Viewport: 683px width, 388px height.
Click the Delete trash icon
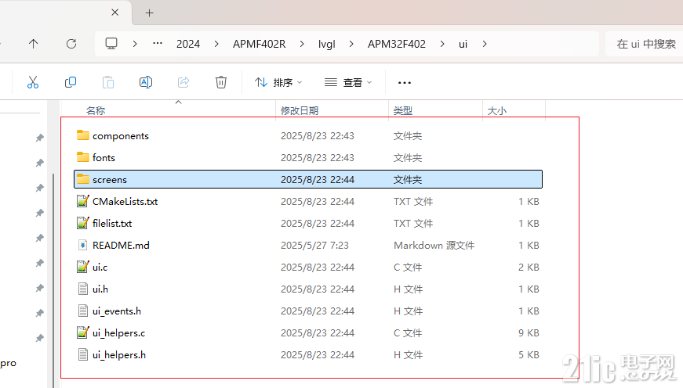tap(221, 82)
